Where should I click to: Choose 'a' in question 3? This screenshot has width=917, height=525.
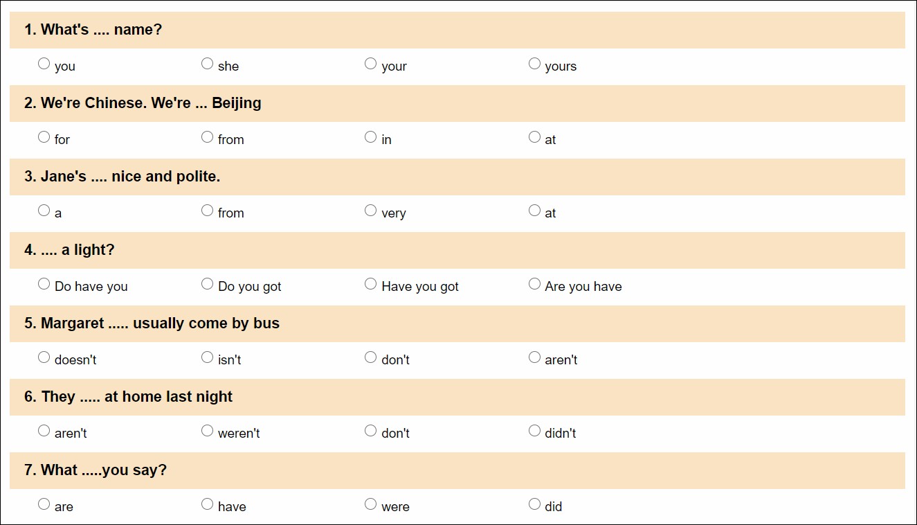[x=44, y=211]
